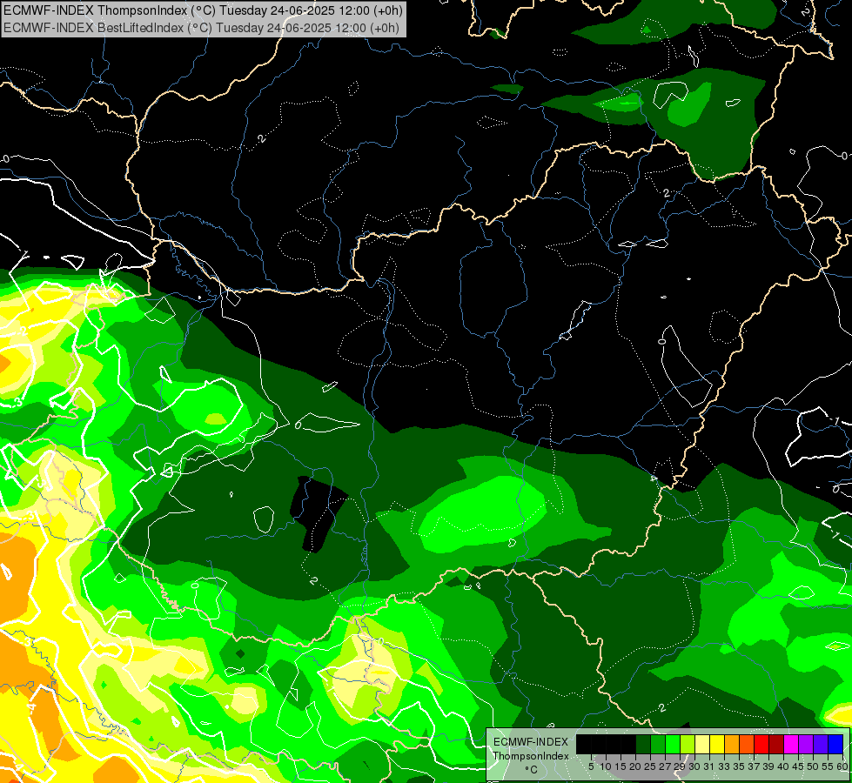Select the dark red 39–40 legend swatch
The height and width of the screenshot is (783, 852).
776,744
